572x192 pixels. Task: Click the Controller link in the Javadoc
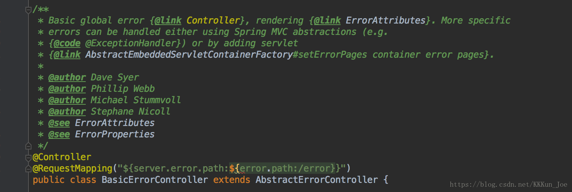214,20
